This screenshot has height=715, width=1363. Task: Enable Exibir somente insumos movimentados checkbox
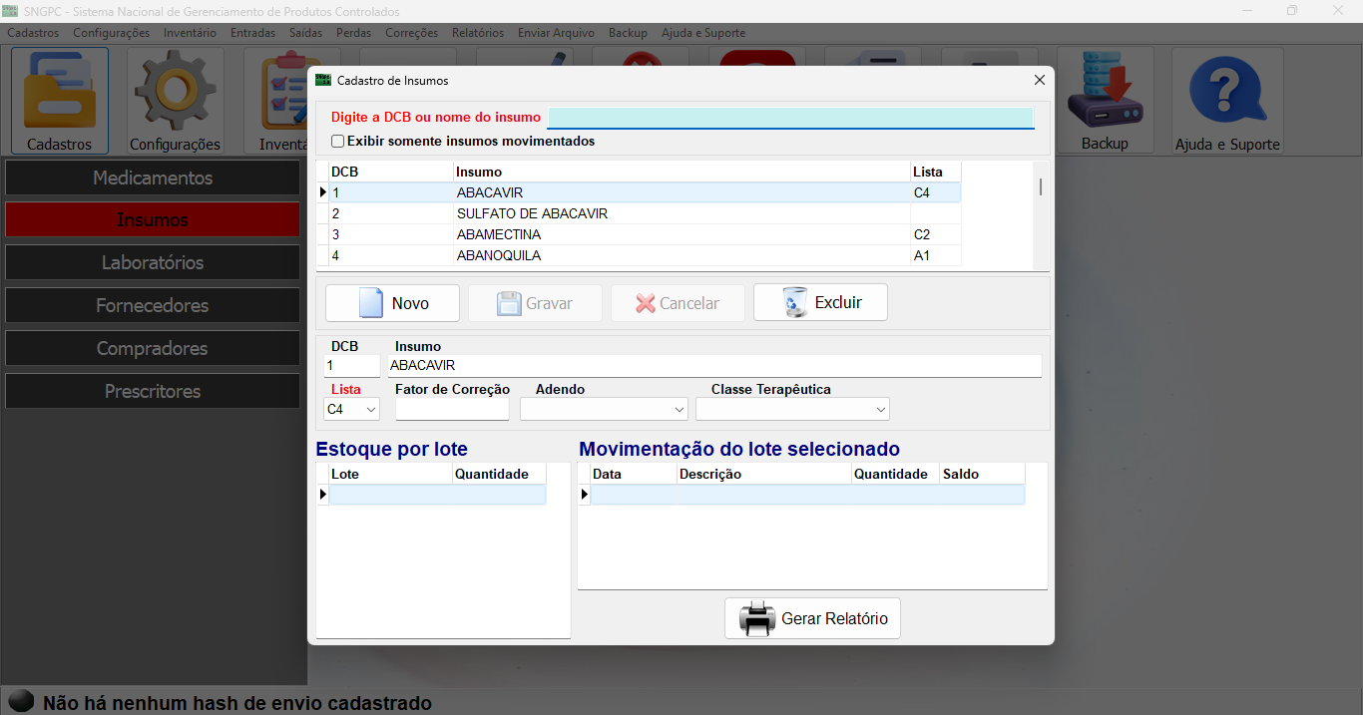(338, 142)
